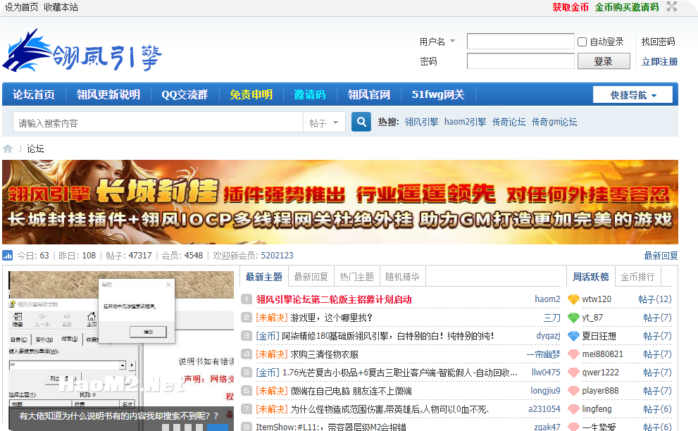Click the blue diamond beside 夏日狂想
698x431 pixels.
point(573,336)
